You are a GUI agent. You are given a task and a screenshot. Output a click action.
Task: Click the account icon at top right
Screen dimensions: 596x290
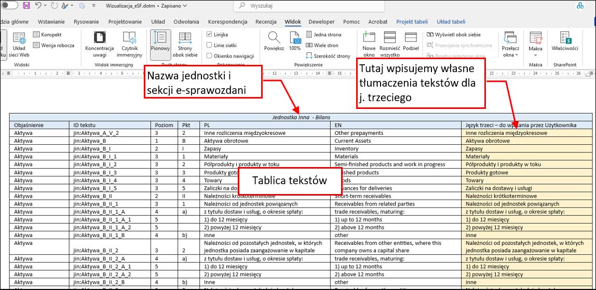(x=580, y=6)
